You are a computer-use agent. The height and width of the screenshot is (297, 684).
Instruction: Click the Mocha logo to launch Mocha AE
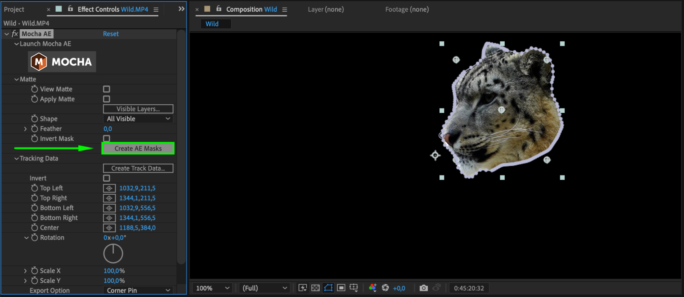tap(62, 62)
